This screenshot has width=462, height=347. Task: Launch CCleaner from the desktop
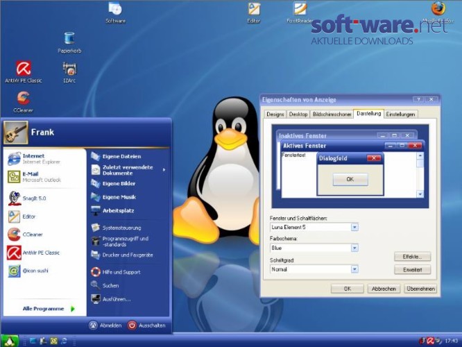pos(24,102)
